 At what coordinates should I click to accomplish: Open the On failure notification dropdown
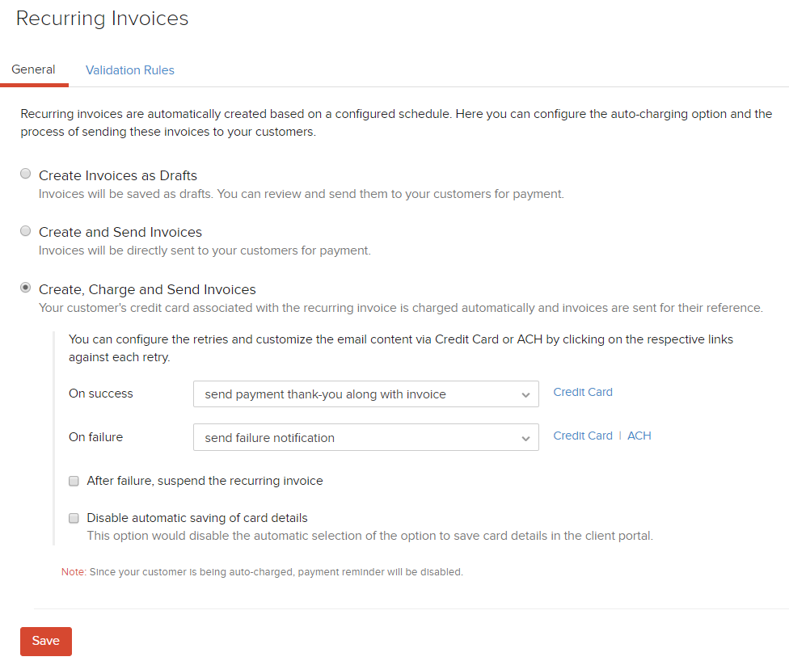(x=365, y=436)
